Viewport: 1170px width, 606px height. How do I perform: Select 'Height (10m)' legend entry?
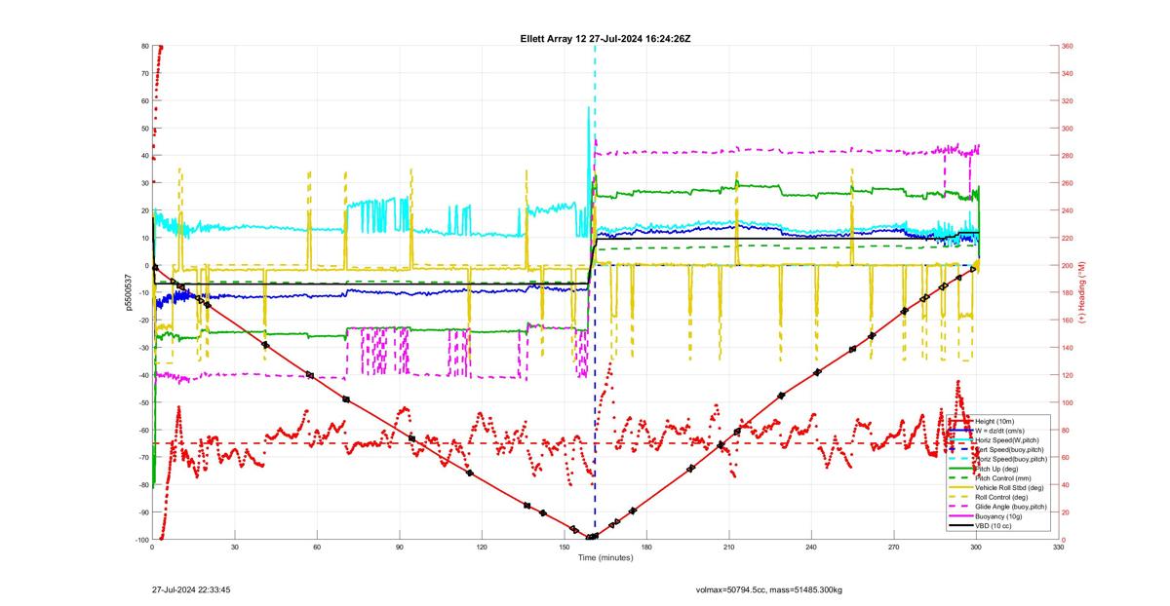click(994, 422)
